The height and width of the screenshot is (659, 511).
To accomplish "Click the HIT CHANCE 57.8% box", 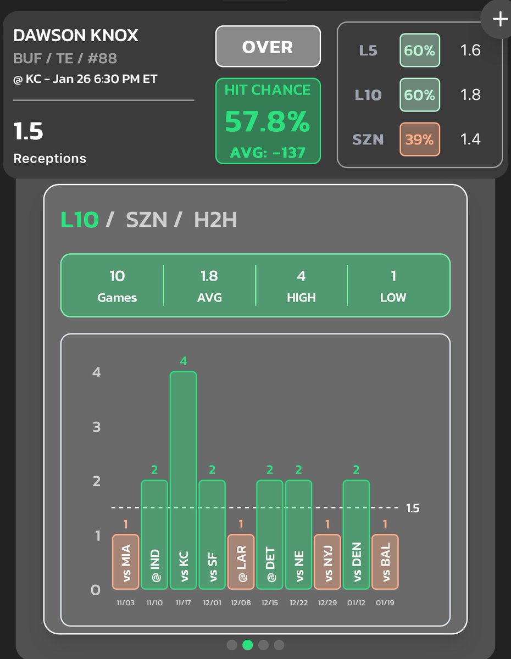I will point(268,121).
